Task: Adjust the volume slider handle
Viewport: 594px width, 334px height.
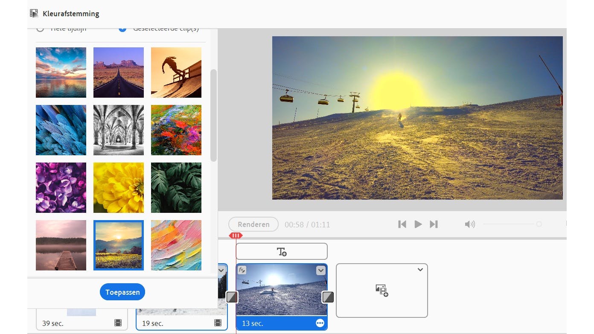Action: (x=539, y=224)
